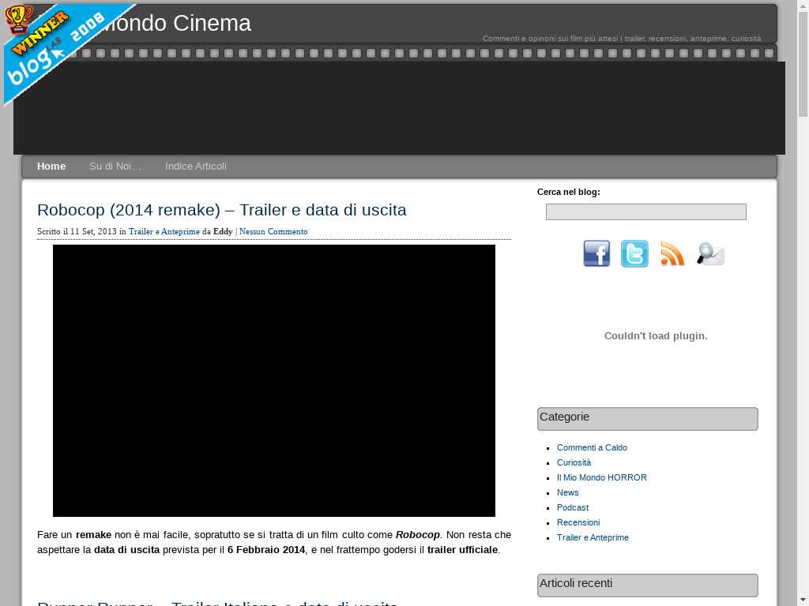Click the Twitter bird icon

coord(634,254)
